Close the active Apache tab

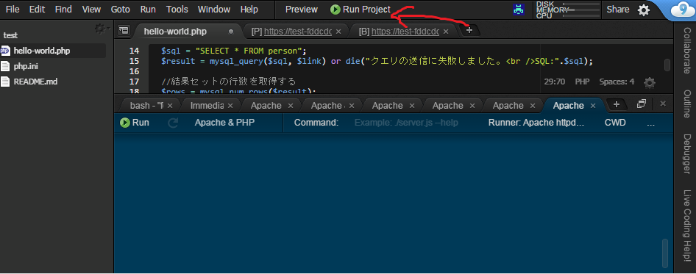592,106
